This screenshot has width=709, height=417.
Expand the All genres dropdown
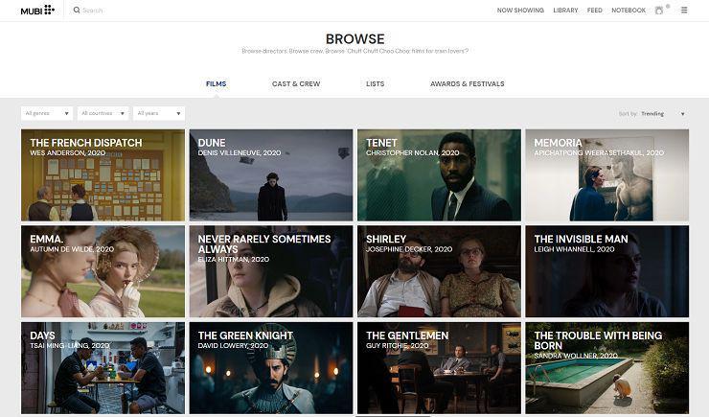pyautogui.click(x=47, y=113)
